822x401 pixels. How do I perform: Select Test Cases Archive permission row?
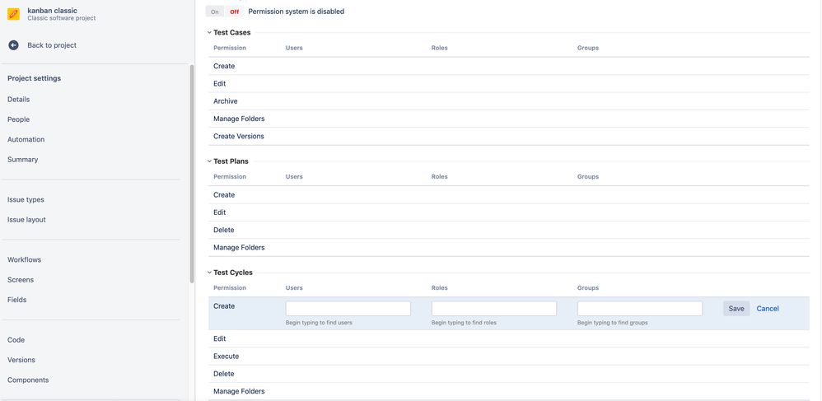(x=508, y=101)
